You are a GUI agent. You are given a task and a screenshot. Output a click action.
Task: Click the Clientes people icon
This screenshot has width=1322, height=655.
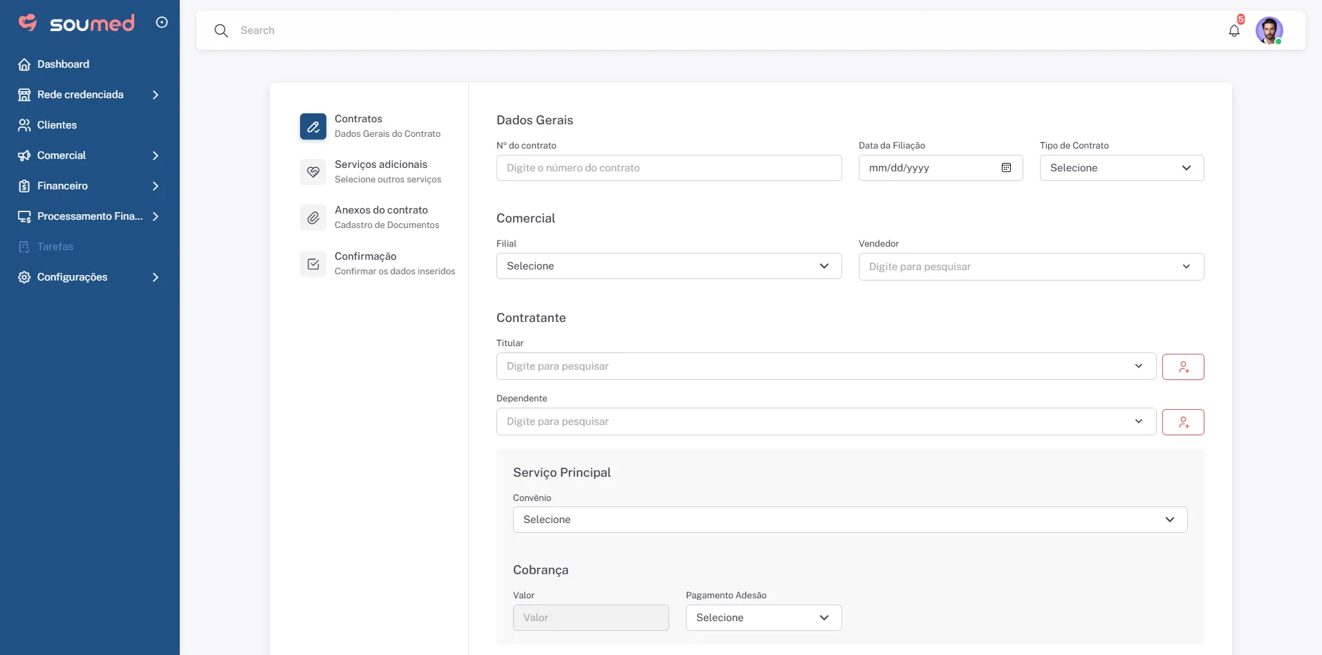[24, 125]
